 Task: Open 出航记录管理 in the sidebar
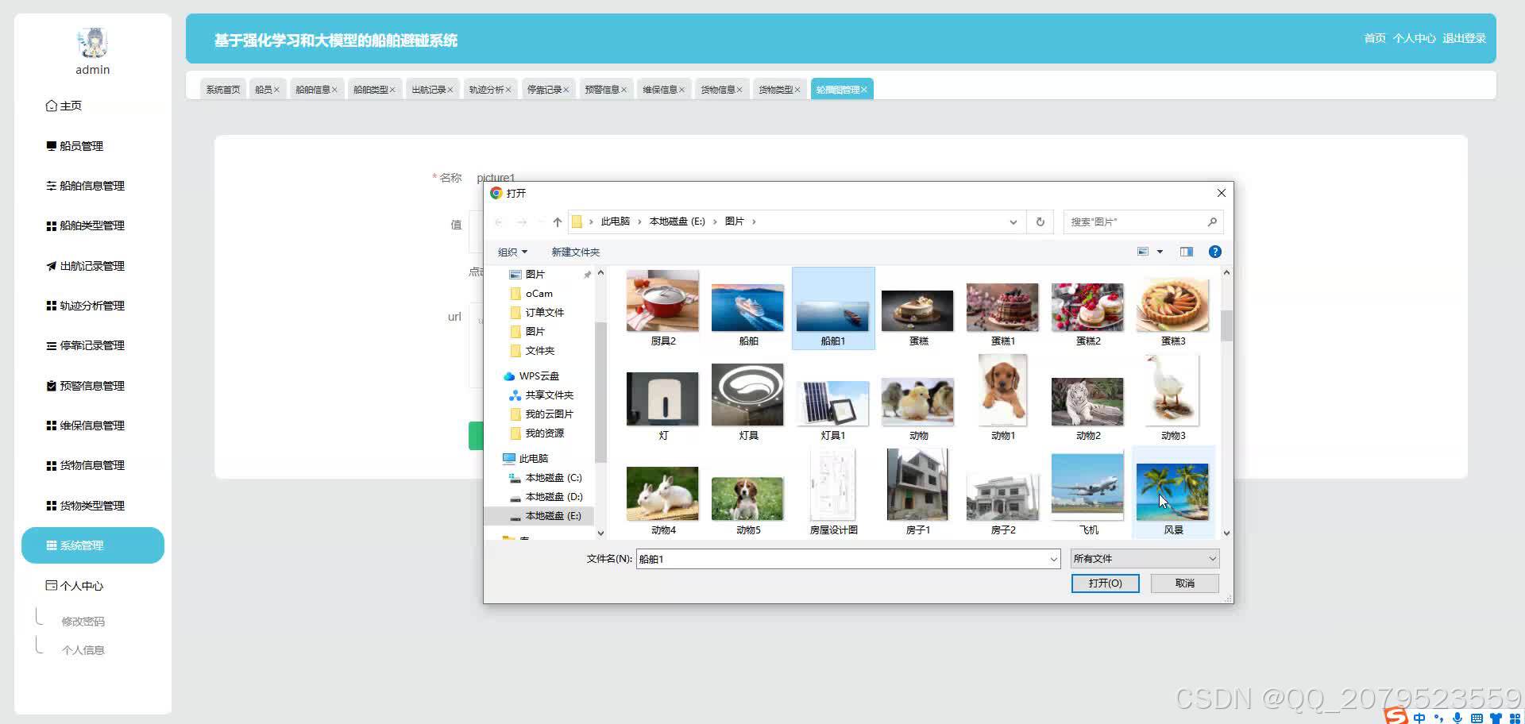click(86, 266)
